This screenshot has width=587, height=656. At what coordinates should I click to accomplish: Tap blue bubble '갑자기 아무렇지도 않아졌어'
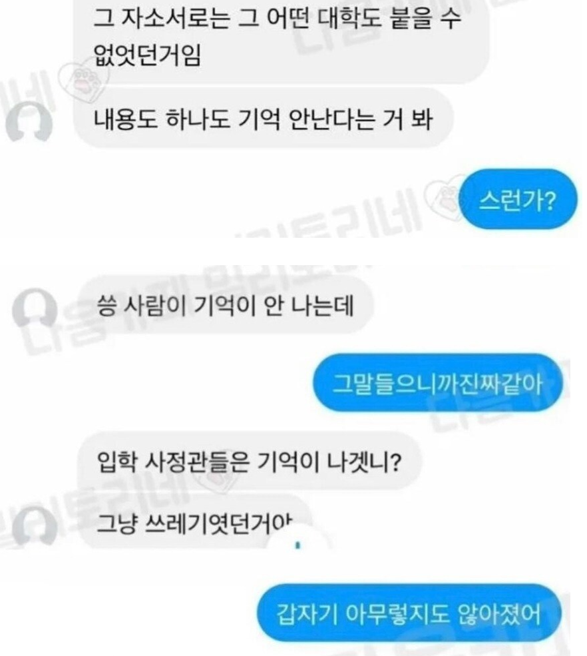tap(408, 613)
